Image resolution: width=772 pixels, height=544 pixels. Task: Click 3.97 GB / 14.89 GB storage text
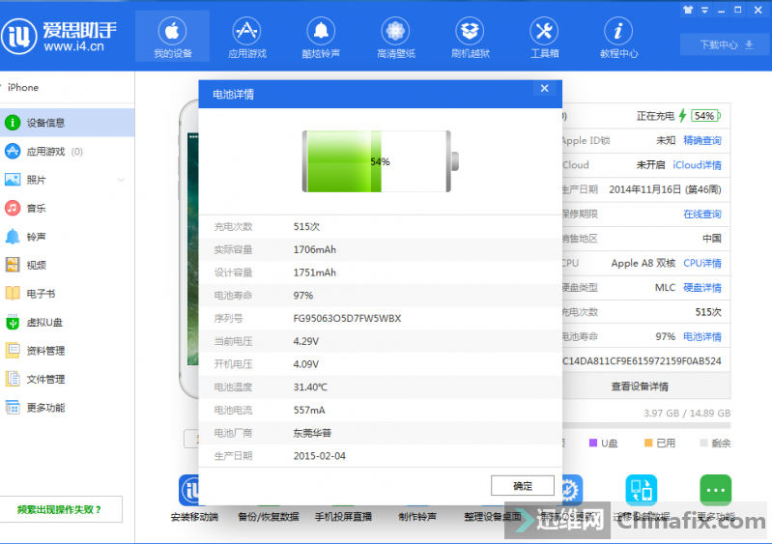(687, 413)
